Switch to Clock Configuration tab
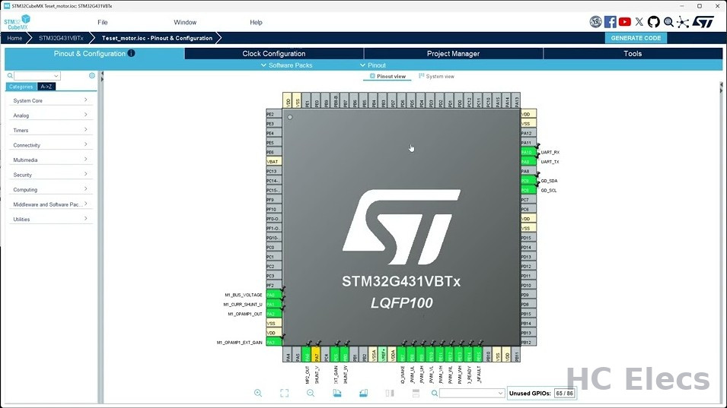Image resolution: width=727 pixels, height=408 pixels. 273,53
